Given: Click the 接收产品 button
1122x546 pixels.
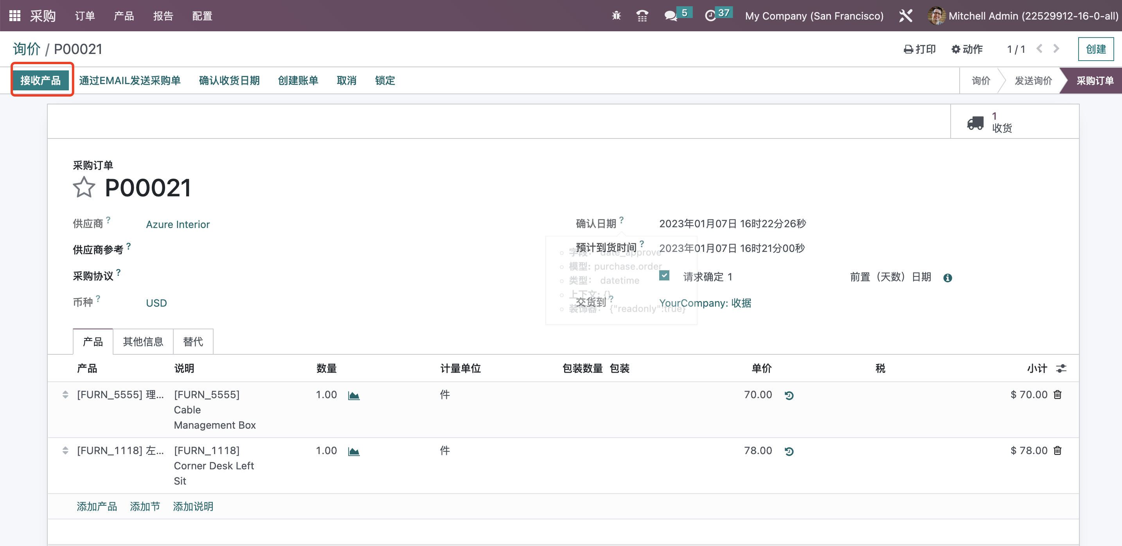Looking at the screenshot, I should 41,81.
